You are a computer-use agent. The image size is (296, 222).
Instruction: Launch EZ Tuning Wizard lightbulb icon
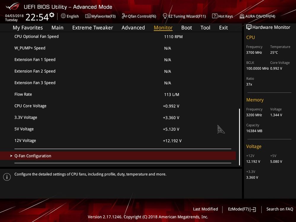(165, 16)
